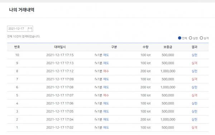Click the 1,000,000 deposit in row 6
Image resolution: width=215 pixels, height=135 pixels.
pyautogui.click(x=168, y=87)
